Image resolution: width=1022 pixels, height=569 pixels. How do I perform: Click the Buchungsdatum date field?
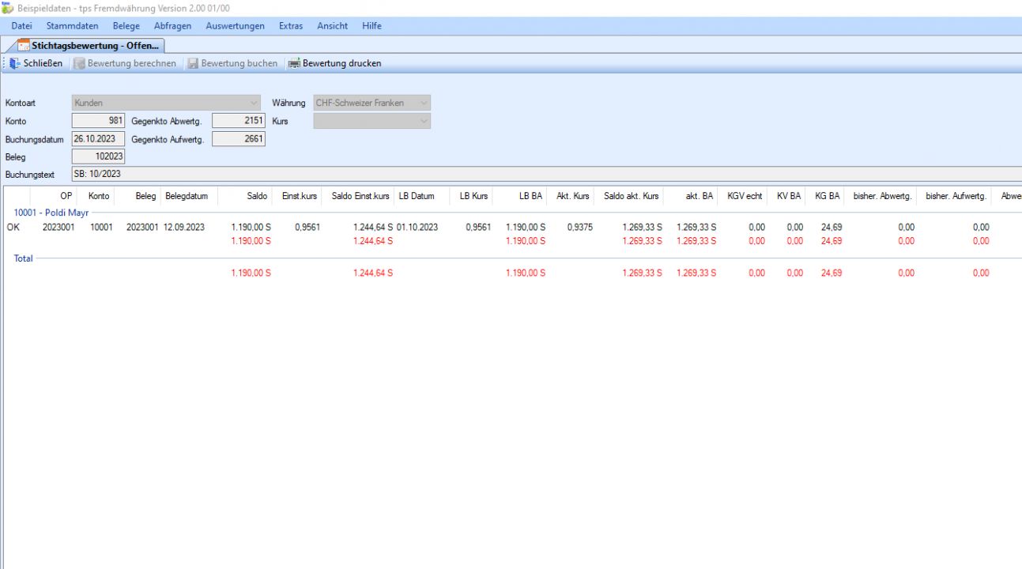tap(98, 139)
